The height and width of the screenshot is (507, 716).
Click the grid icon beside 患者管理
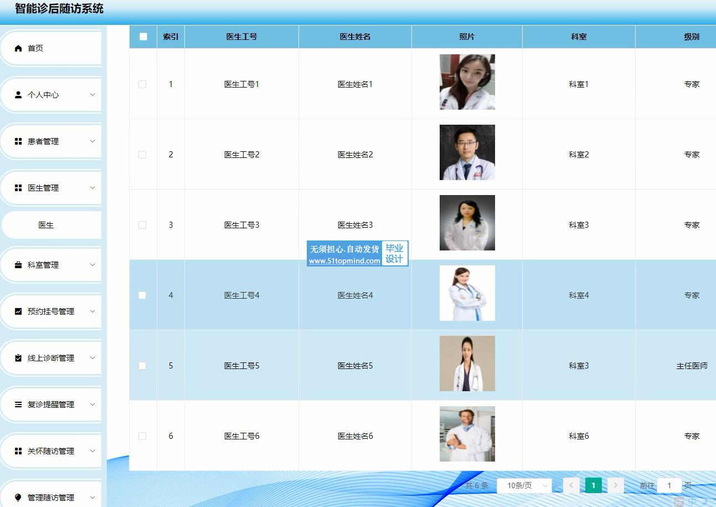tap(18, 141)
